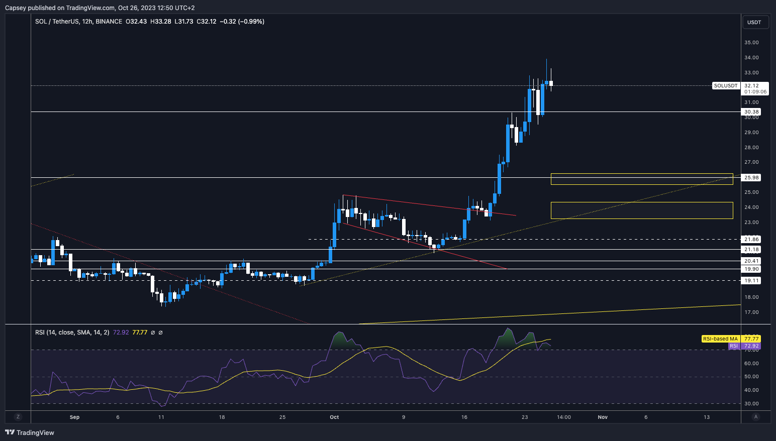Click the Oct label on time axis

click(x=334, y=417)
